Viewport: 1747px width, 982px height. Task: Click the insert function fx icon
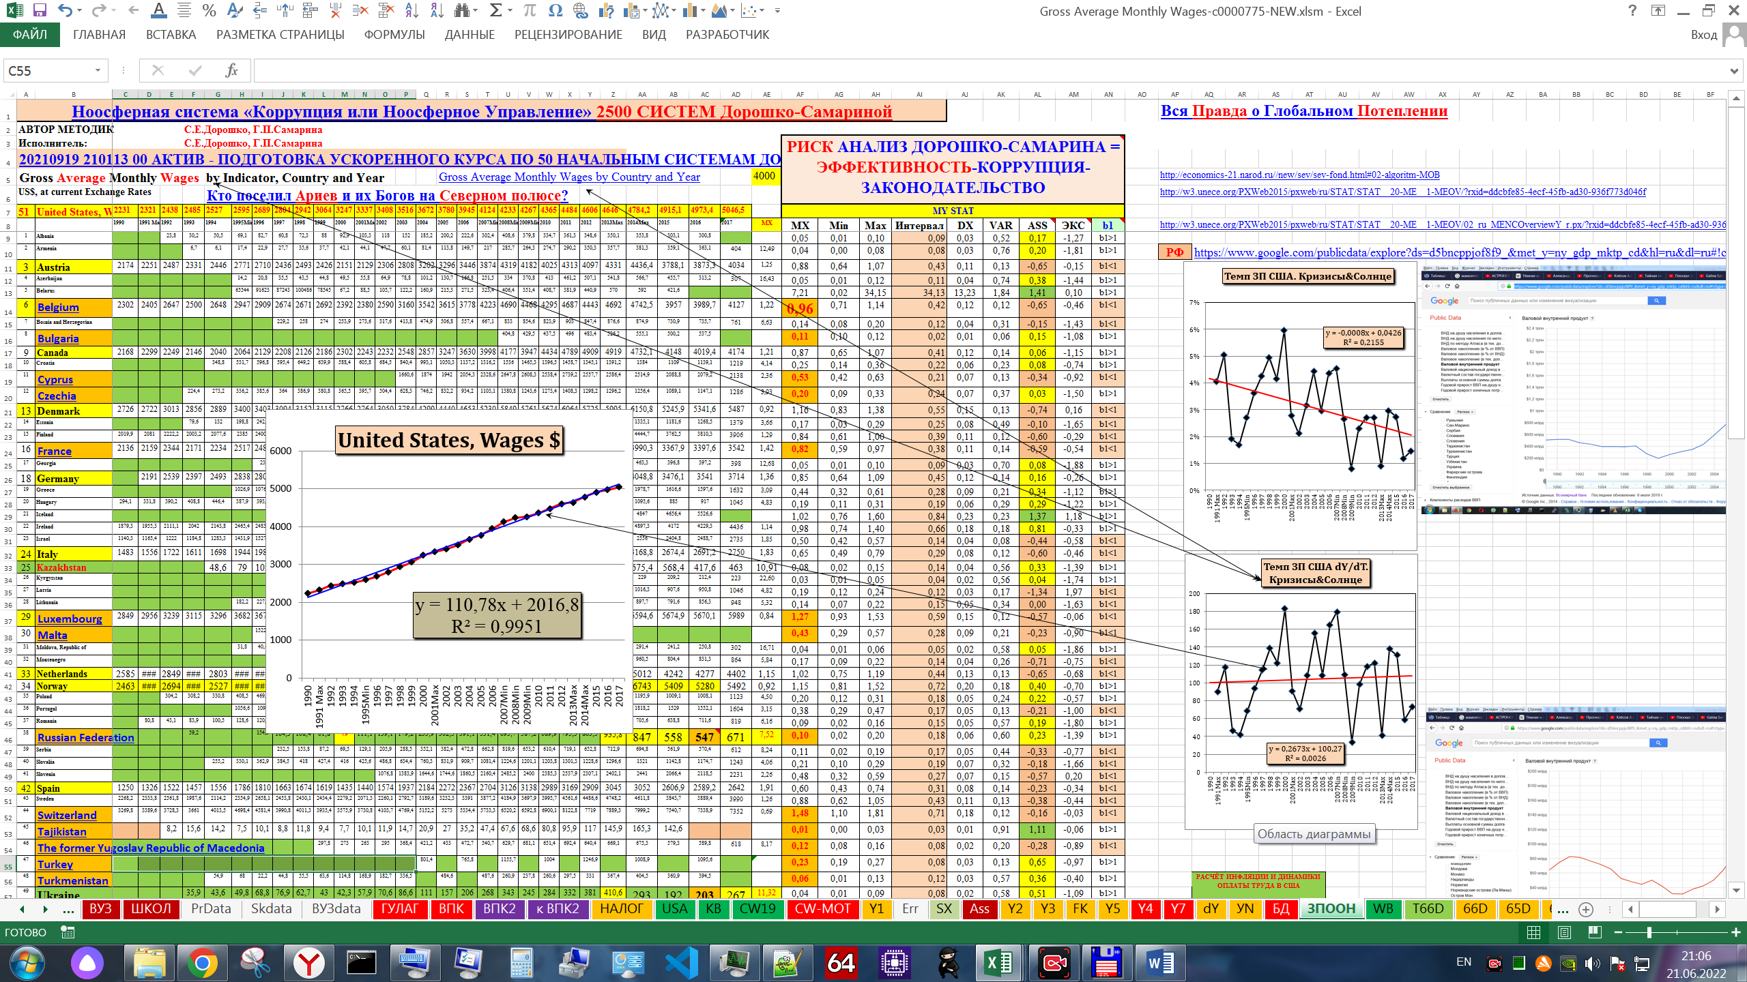231,70
